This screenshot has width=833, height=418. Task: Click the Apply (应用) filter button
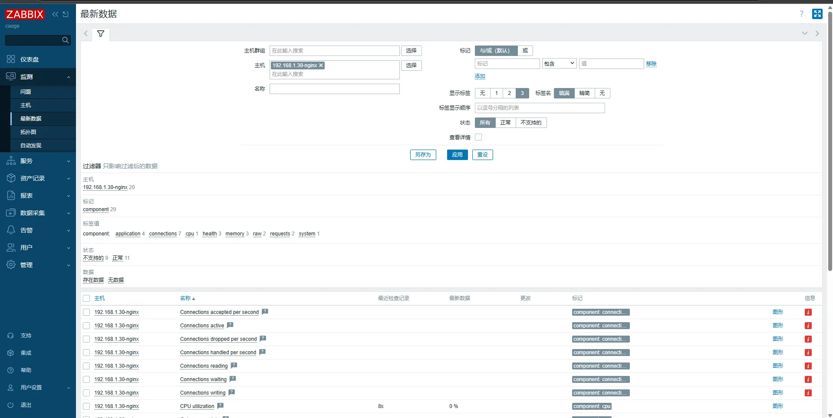tap(458, 155)
